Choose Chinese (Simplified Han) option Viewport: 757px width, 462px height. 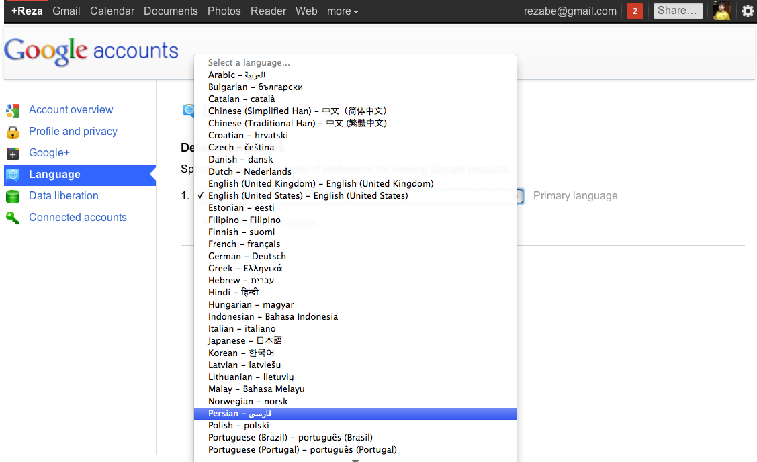click(x=355, y=111)
